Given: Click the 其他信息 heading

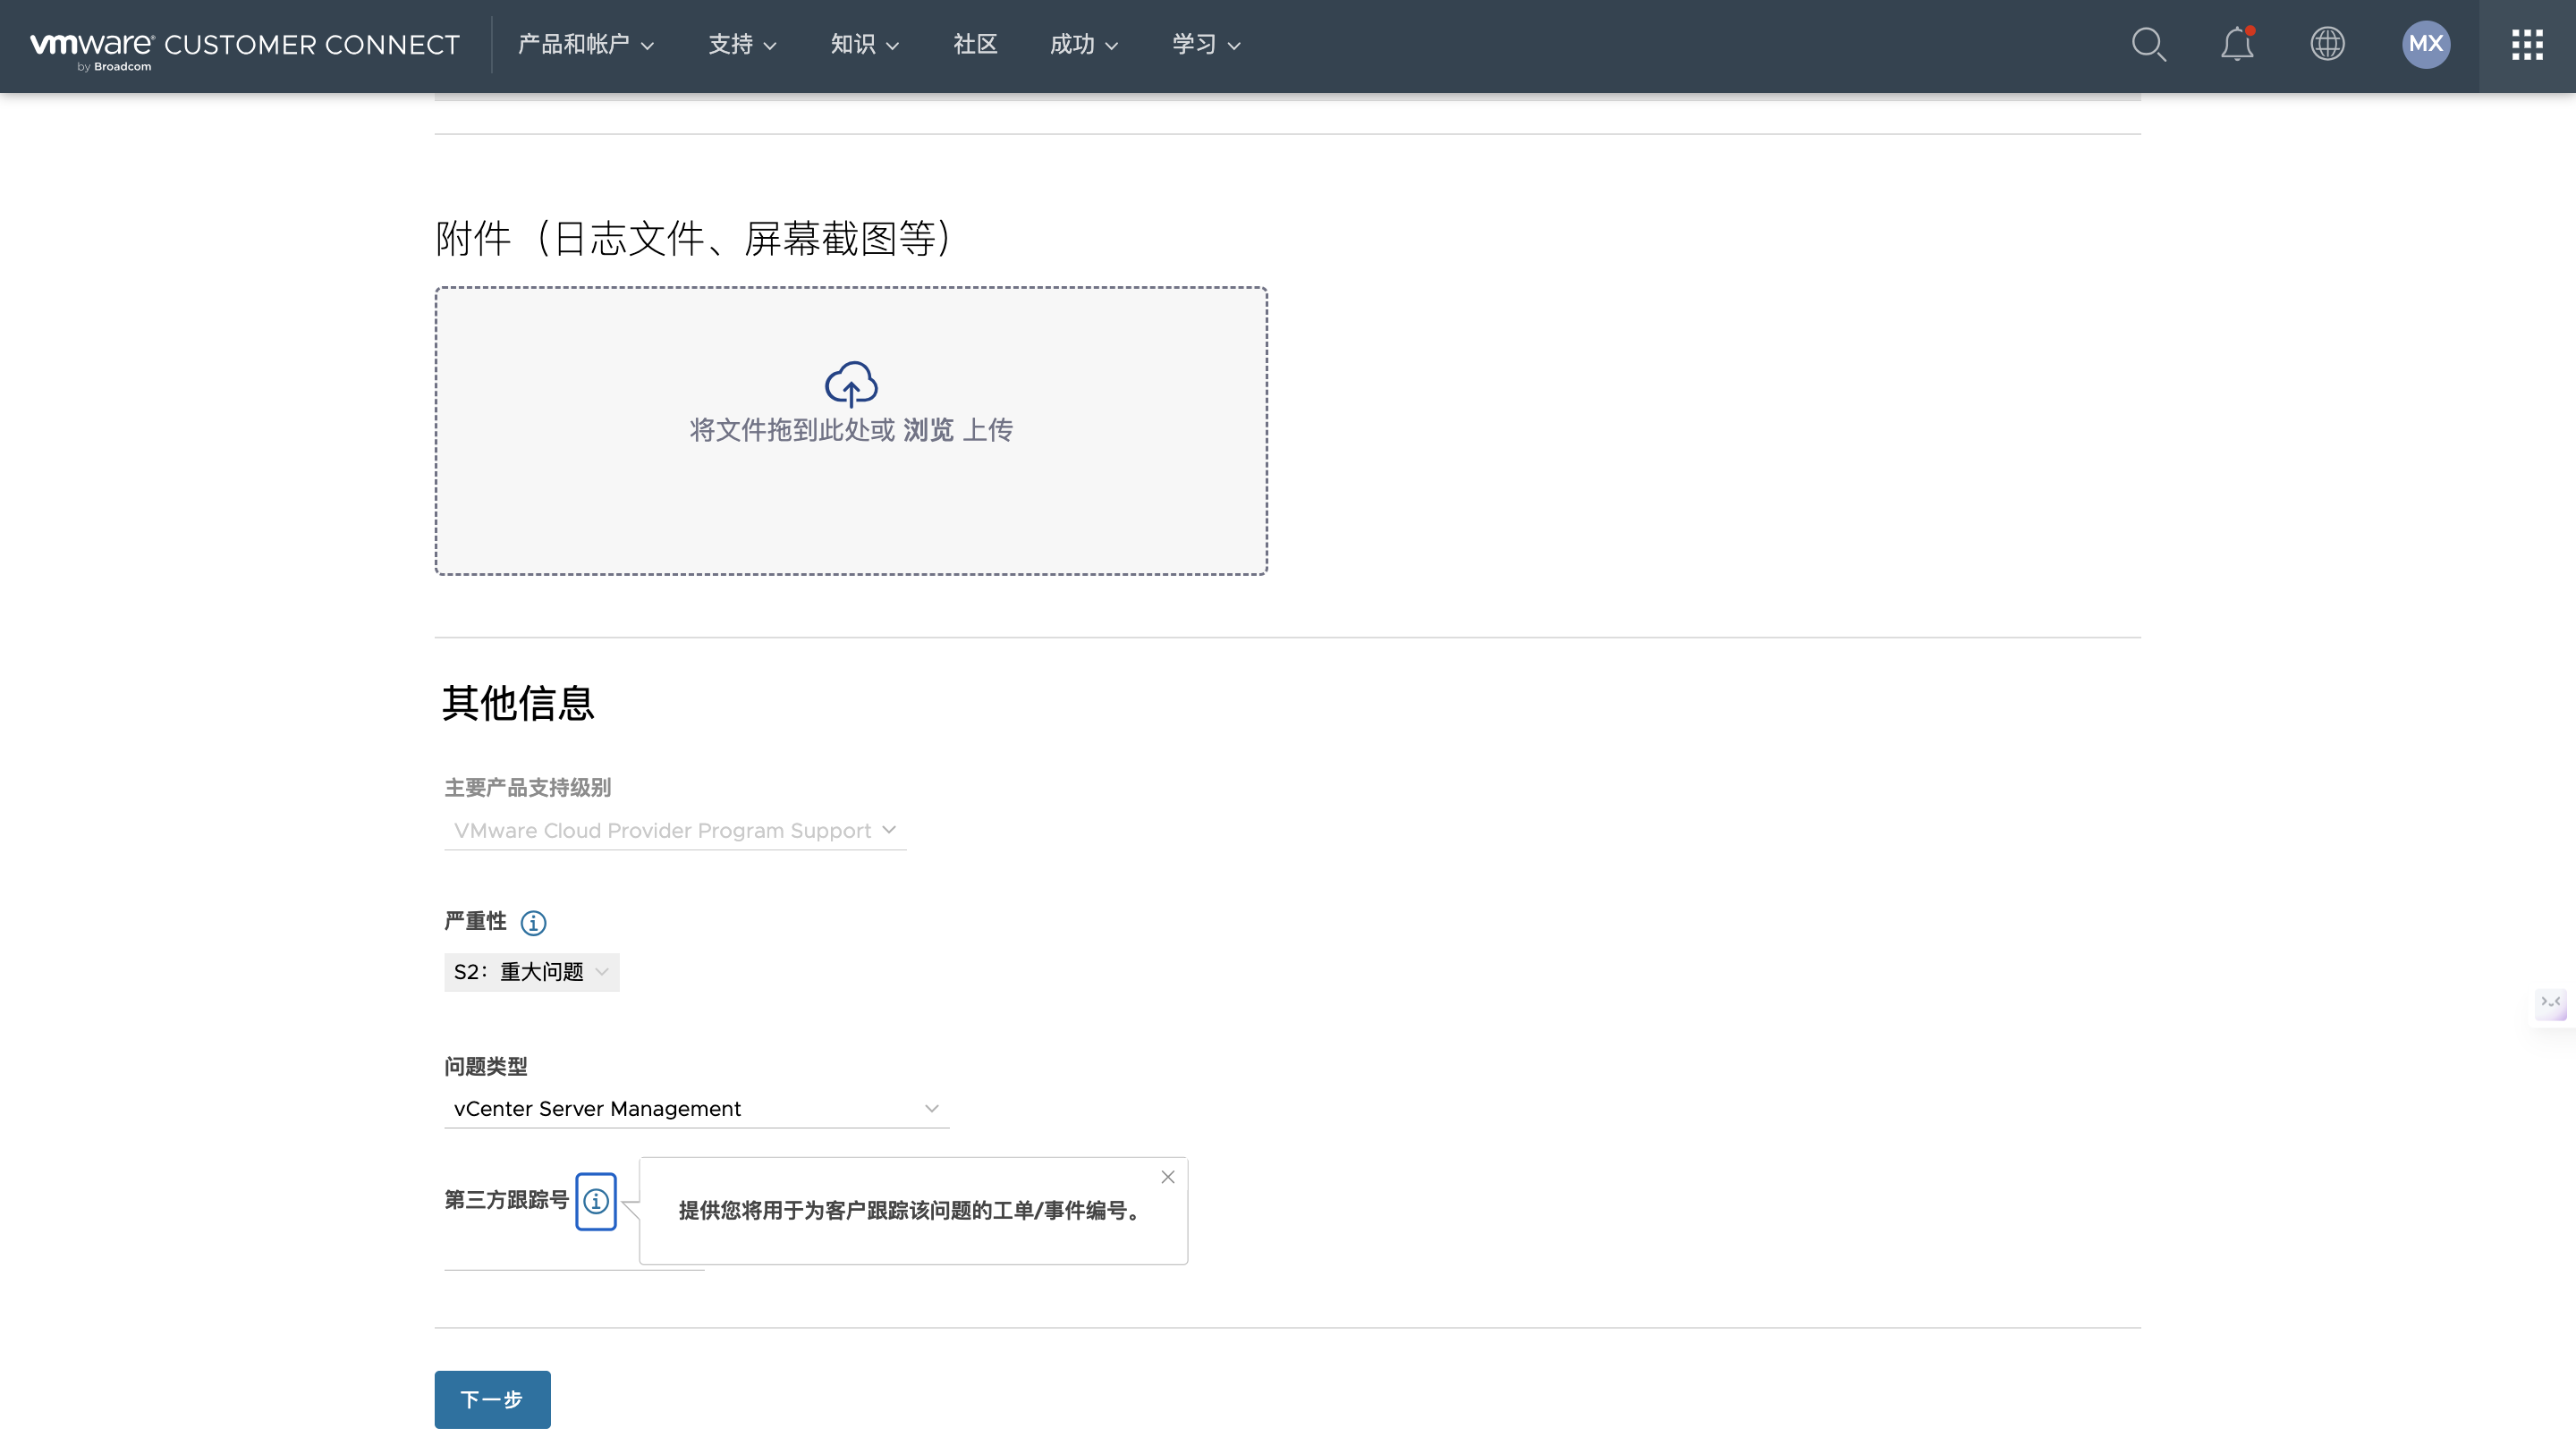Looking at the screenshot, I should click(518, 704).
